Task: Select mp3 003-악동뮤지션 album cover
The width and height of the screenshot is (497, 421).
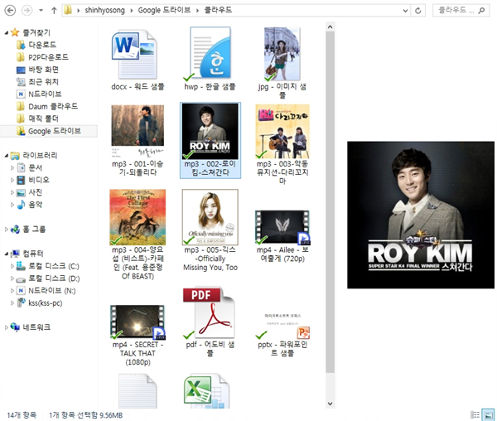Action: pyautogui.click(x=282, y=131)
